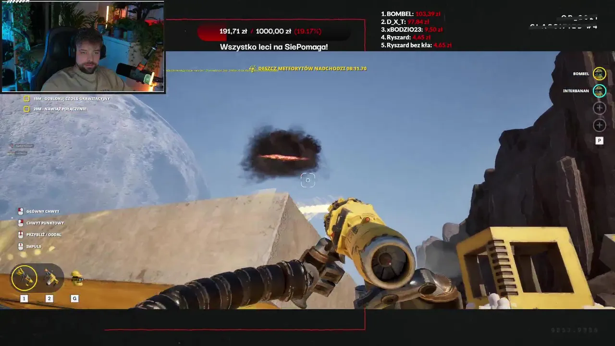This screenshot has height=346, width=615.
Task: Click the meteor shower warning icon
Action: click(252, 69)
